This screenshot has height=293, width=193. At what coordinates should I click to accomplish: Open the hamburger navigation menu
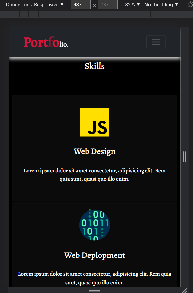(156, 42)
